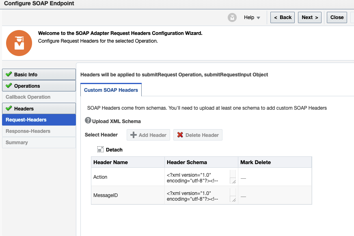The image size is (354, 236).
Task: Detach the headers table
Action: 110,149
